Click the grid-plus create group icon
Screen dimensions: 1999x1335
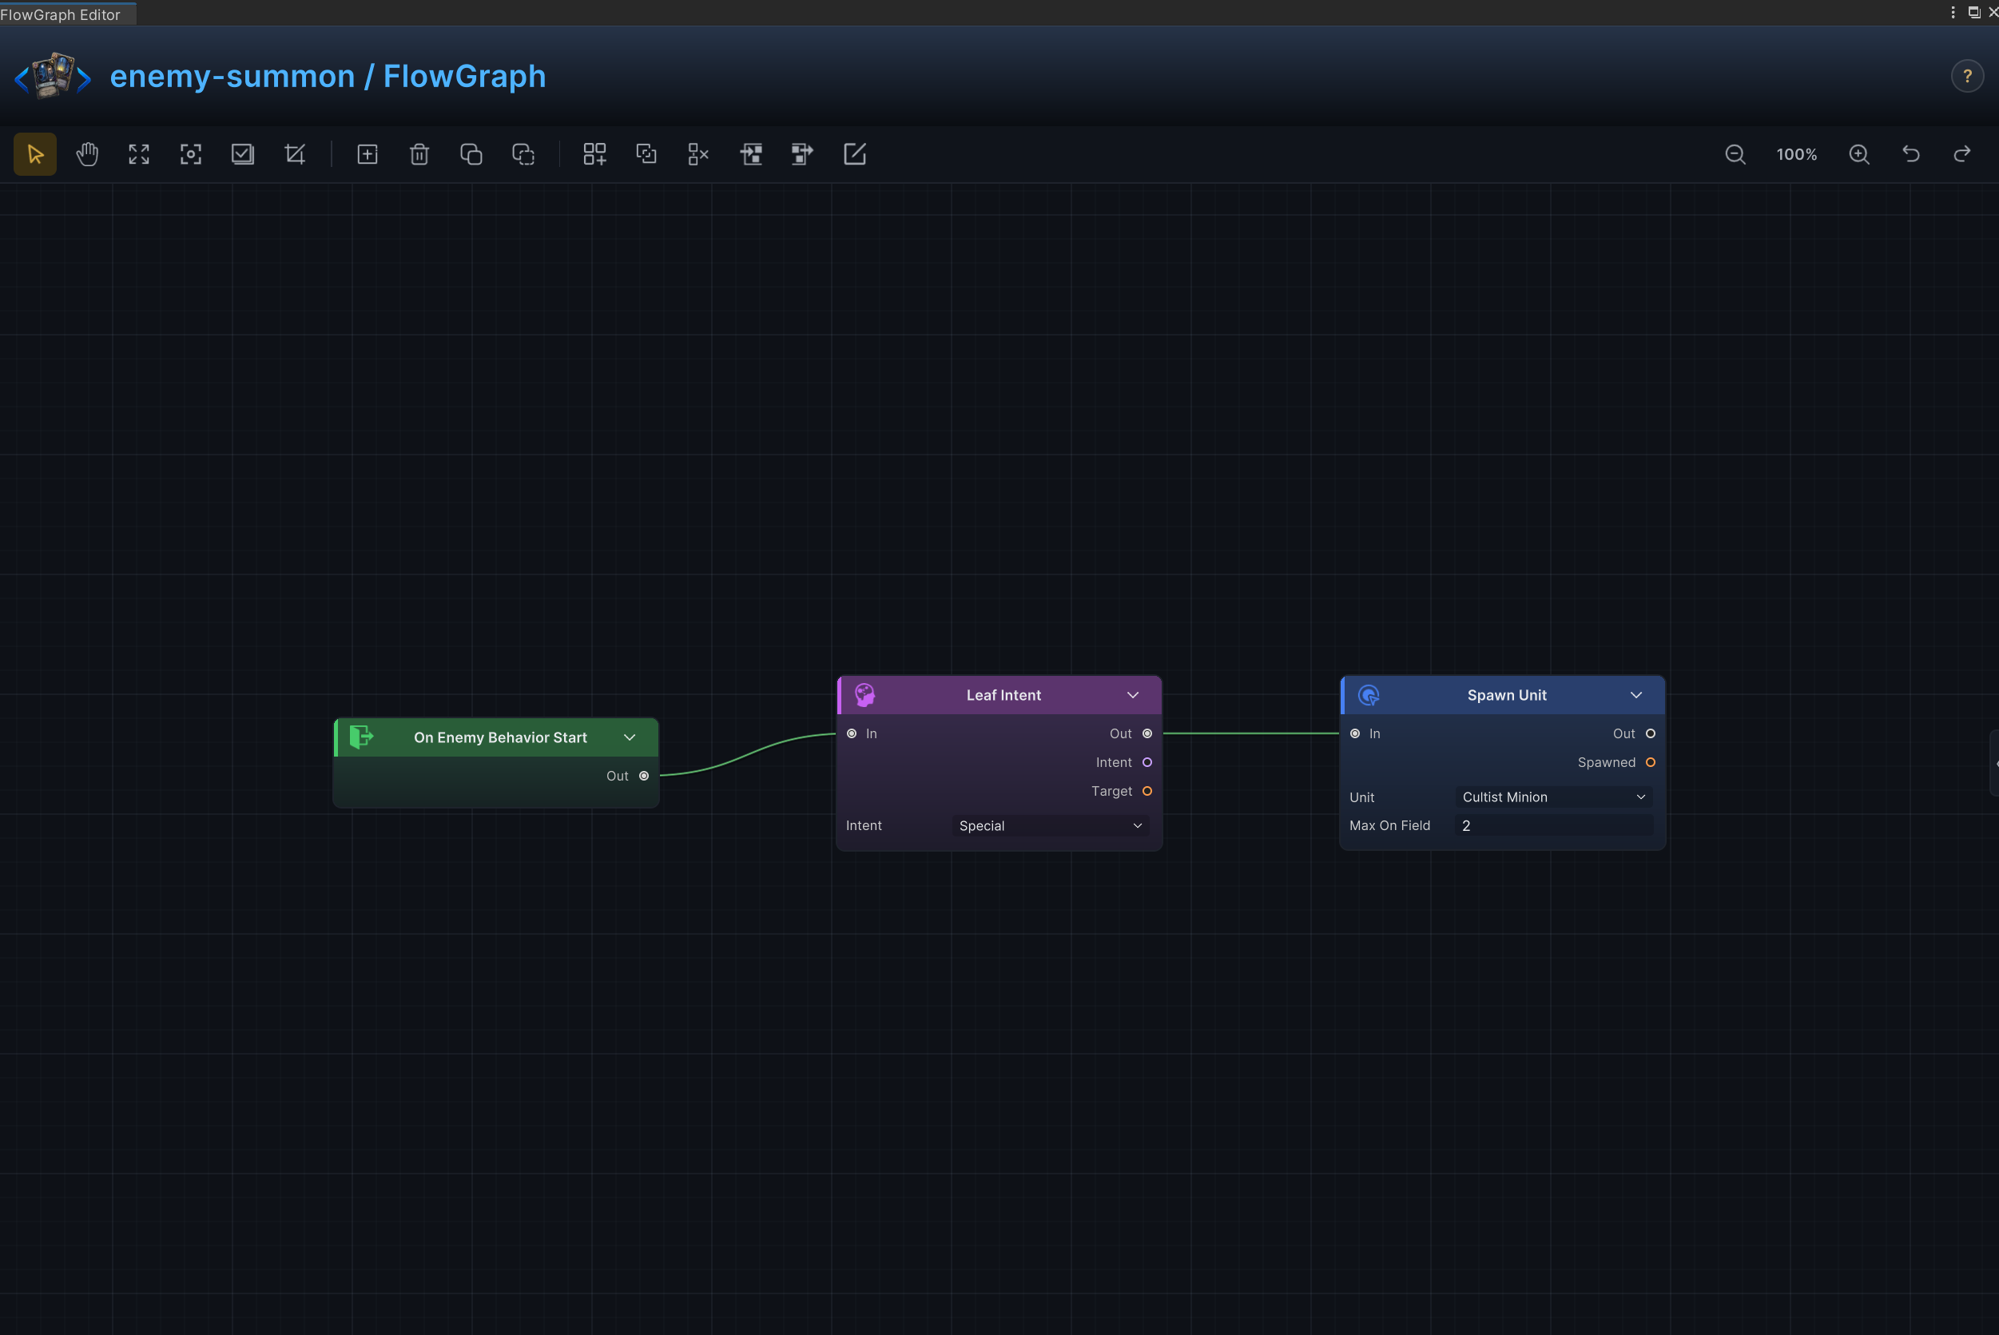point(594,154)
